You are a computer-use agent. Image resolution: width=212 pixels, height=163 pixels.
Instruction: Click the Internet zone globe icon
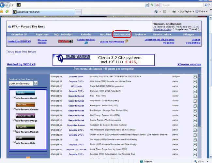142,161
